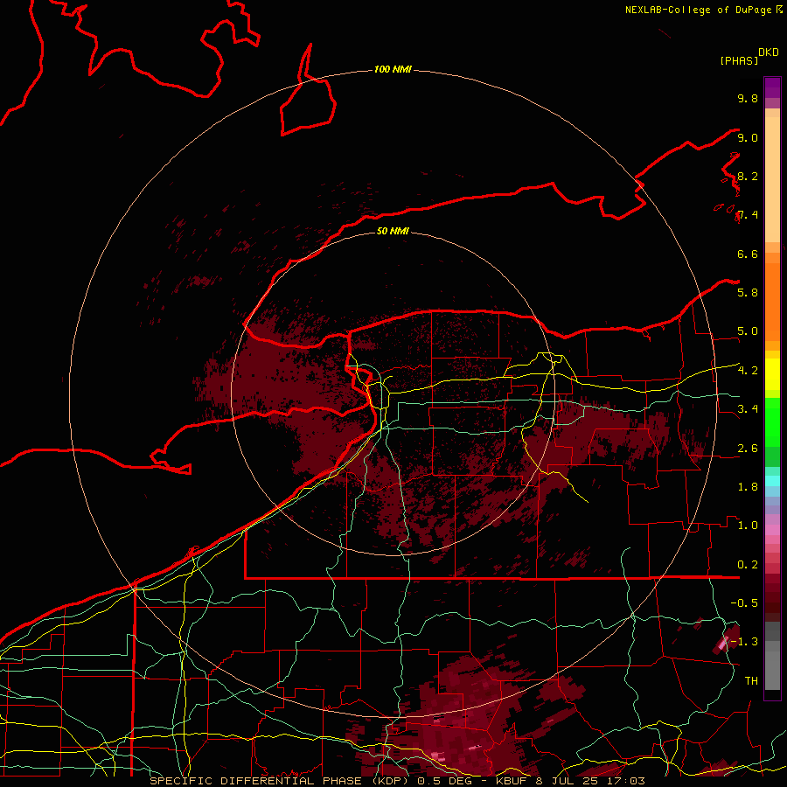Click the pink segment near 1.0 on the color bar
Screen dimensions: 787x787
point(772,530)
